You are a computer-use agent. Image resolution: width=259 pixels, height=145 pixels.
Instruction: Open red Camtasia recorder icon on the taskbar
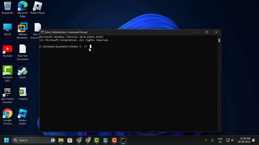[114, 140]
